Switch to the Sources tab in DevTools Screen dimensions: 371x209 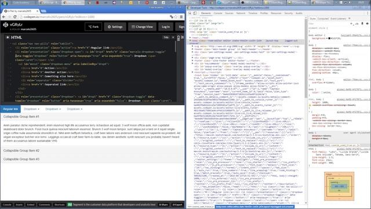(x=229, y=13)
